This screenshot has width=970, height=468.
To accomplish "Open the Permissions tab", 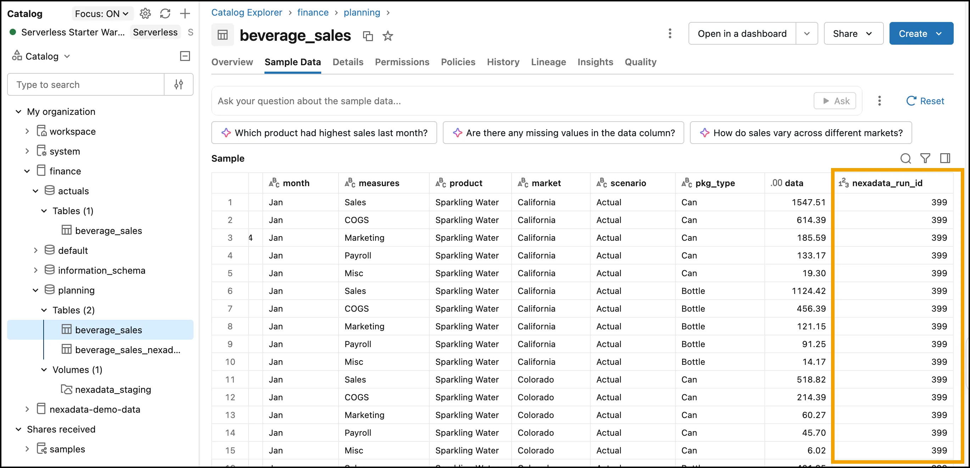I will [402, 62].
